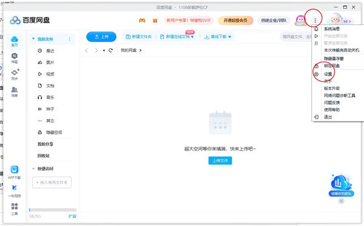The image size is (364, 226).
Task: Select 暂停全部任务 in the menu
Action: [335, 44]
